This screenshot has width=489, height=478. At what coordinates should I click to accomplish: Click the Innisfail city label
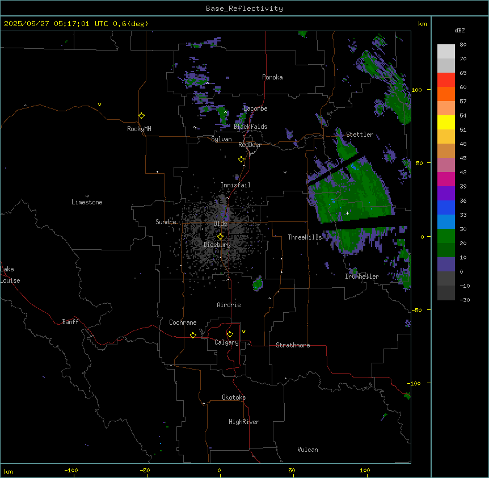(x=235, y=185)
